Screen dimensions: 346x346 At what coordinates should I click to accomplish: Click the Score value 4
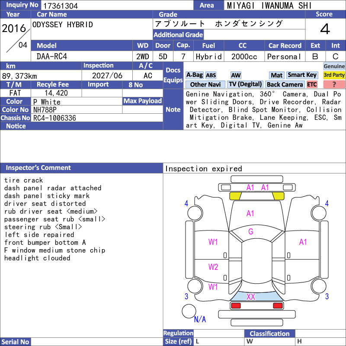(325, 29)
